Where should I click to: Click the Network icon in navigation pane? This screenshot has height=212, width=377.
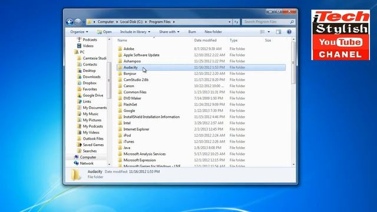[x=77, y=164]
